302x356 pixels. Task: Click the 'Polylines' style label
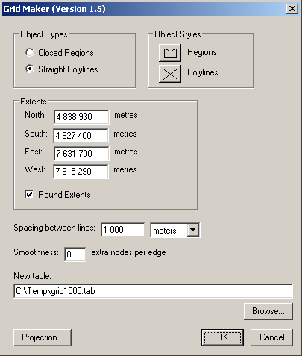point(203,72)
